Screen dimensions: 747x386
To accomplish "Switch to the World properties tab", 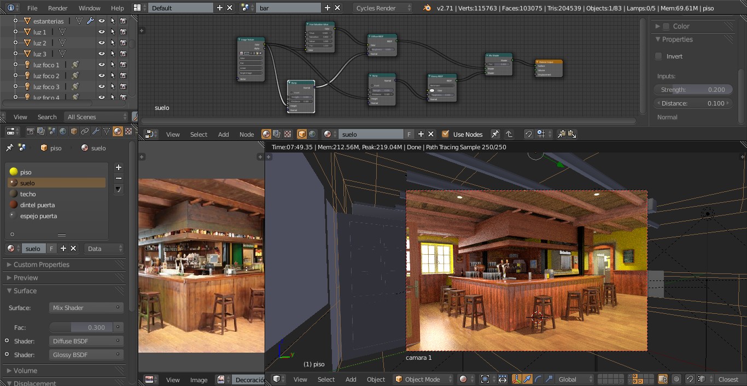I will (x=63, y=131).
